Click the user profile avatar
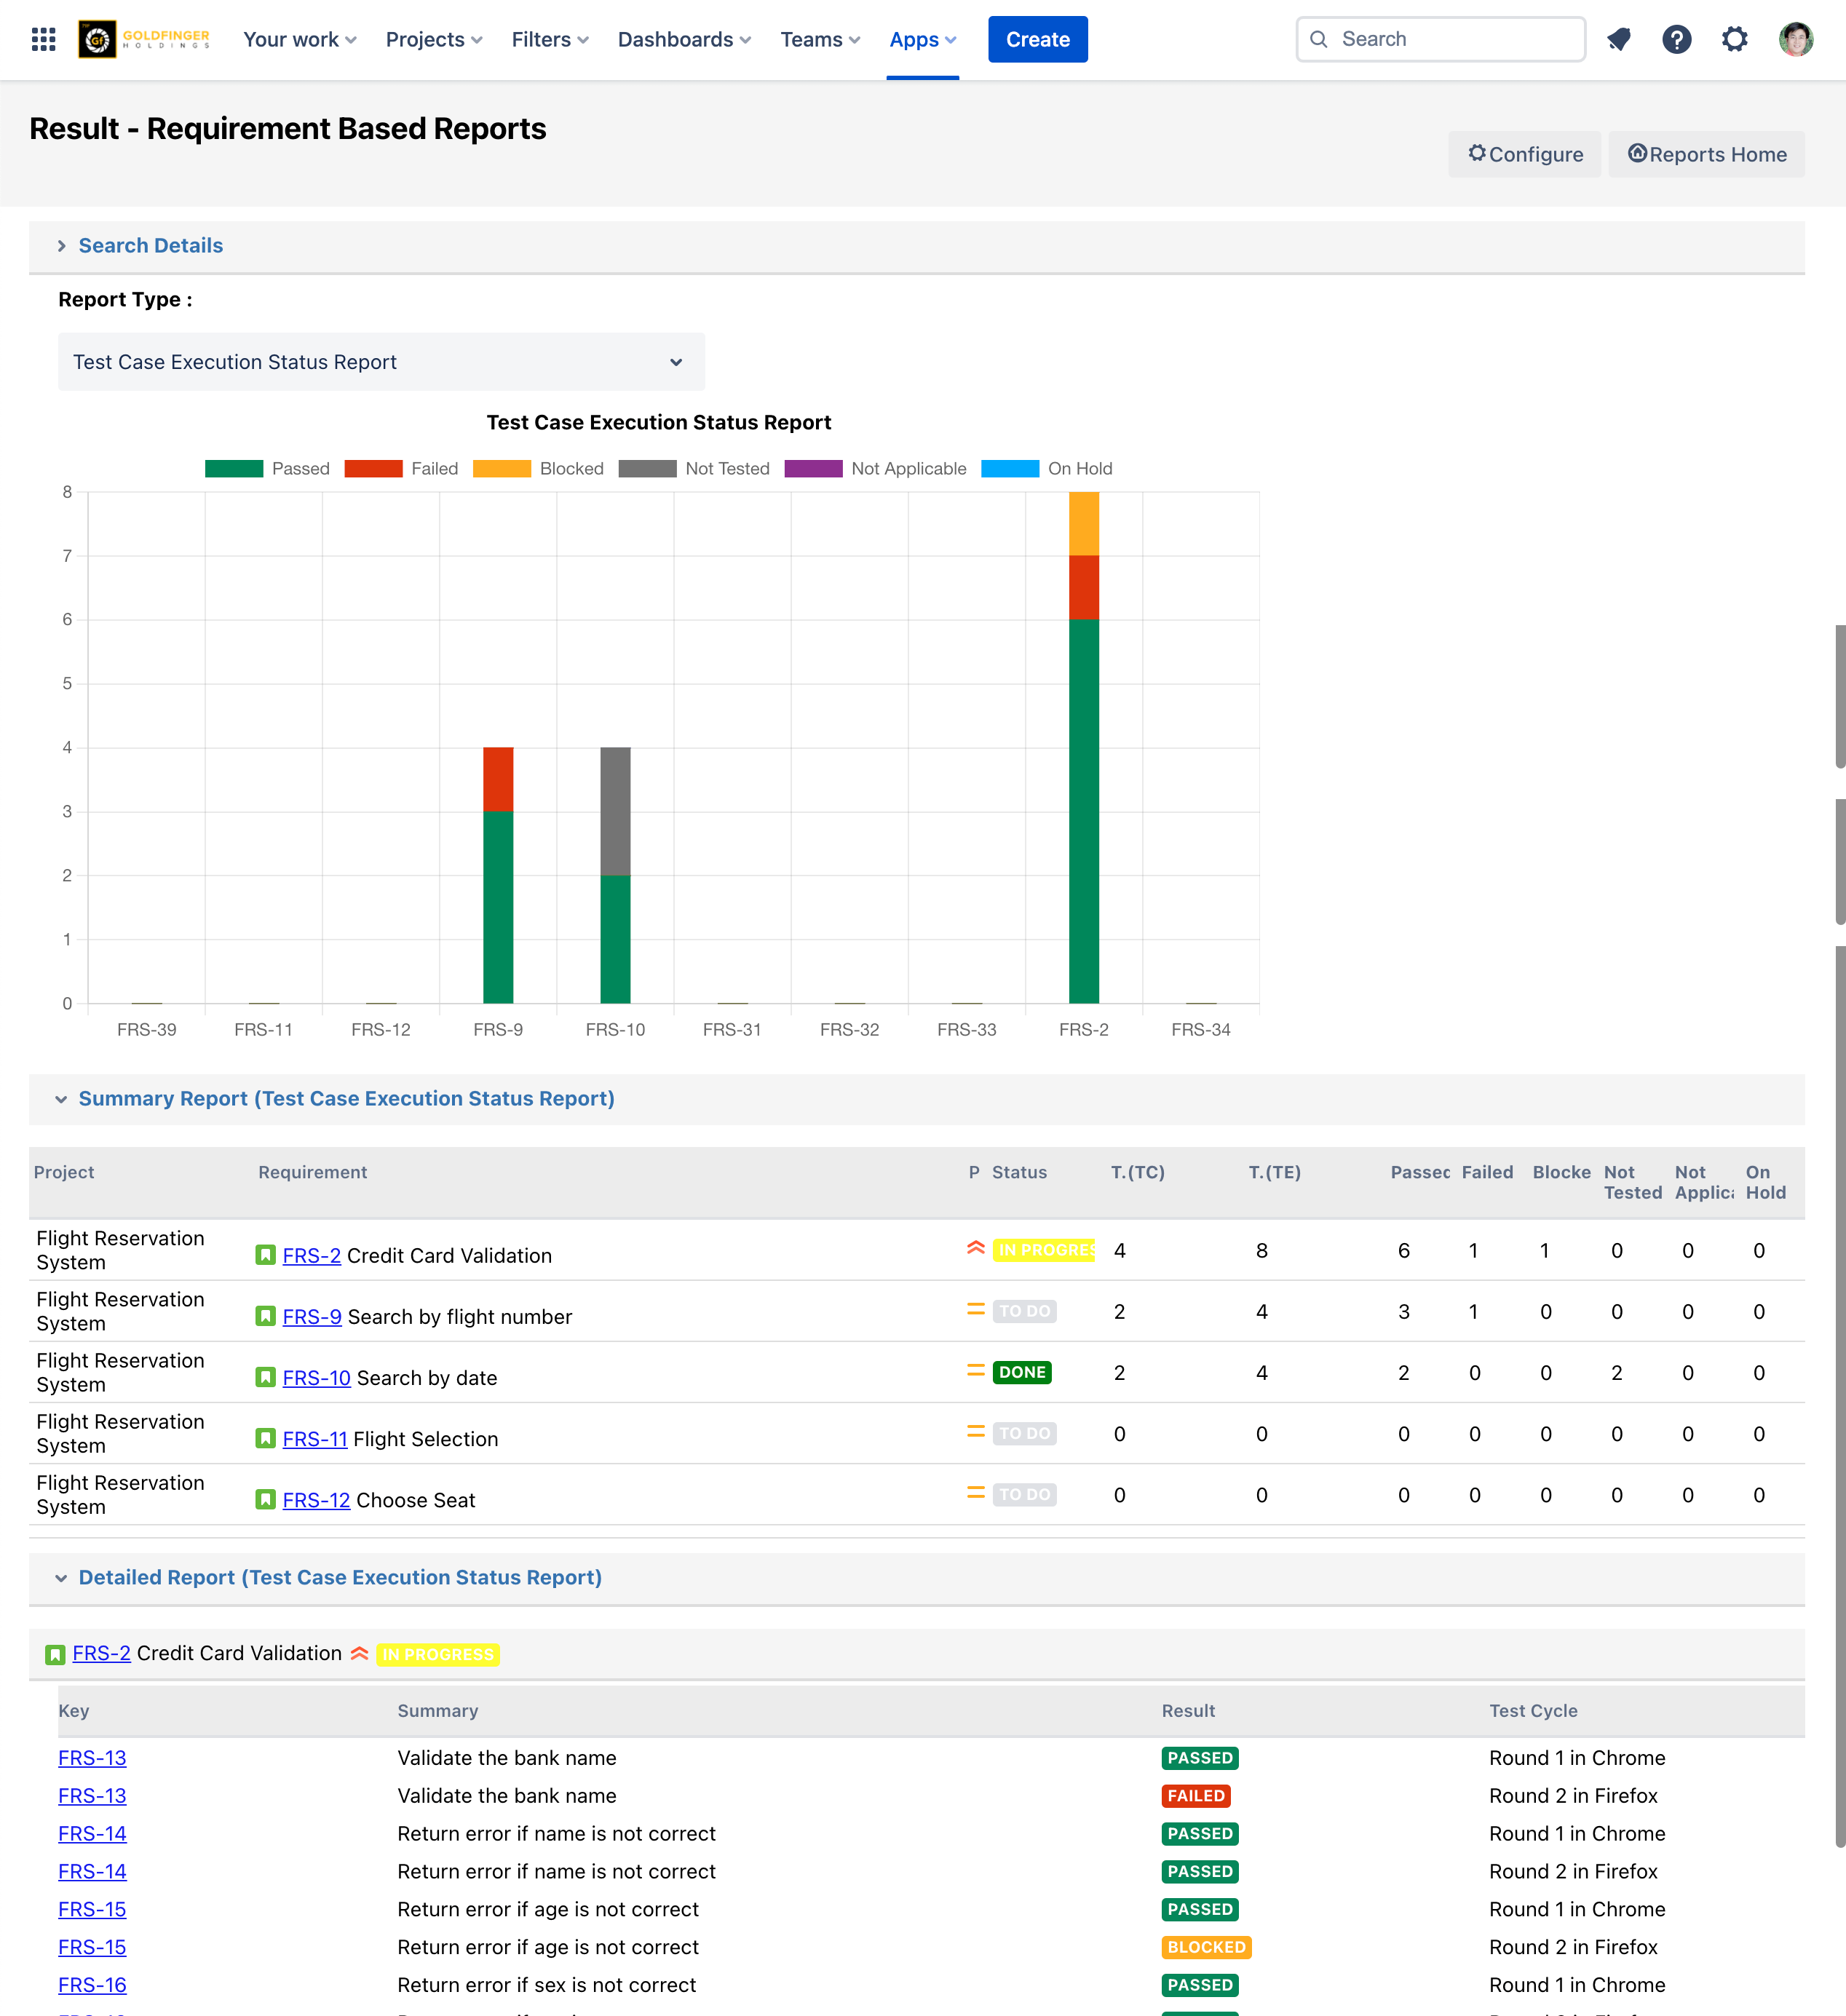 tap(1796, 39)
